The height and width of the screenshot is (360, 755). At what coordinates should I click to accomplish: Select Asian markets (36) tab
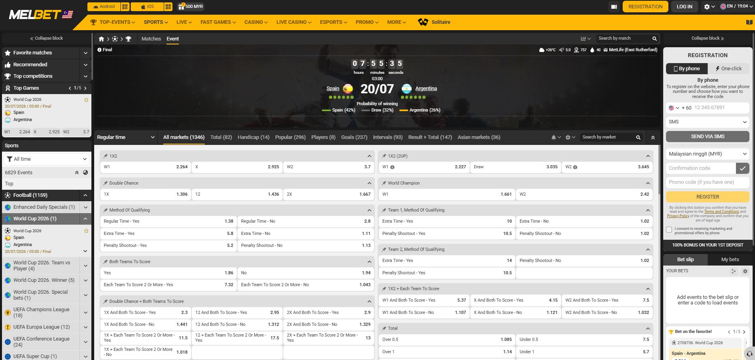[479, 137]
